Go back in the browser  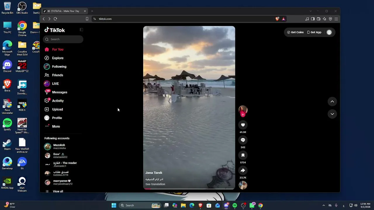coord(44,19)
